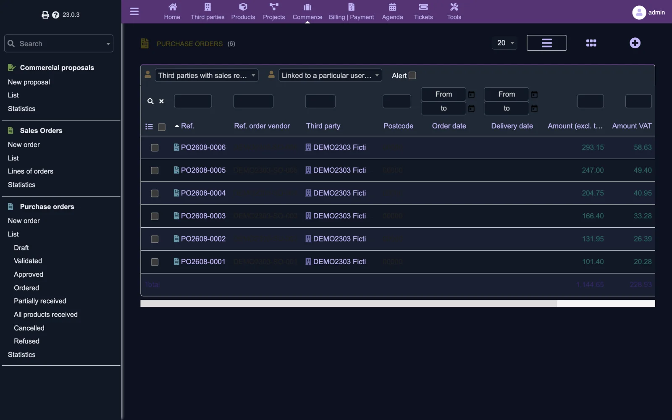Sort by Amount VAT column header

click(632, 126)
